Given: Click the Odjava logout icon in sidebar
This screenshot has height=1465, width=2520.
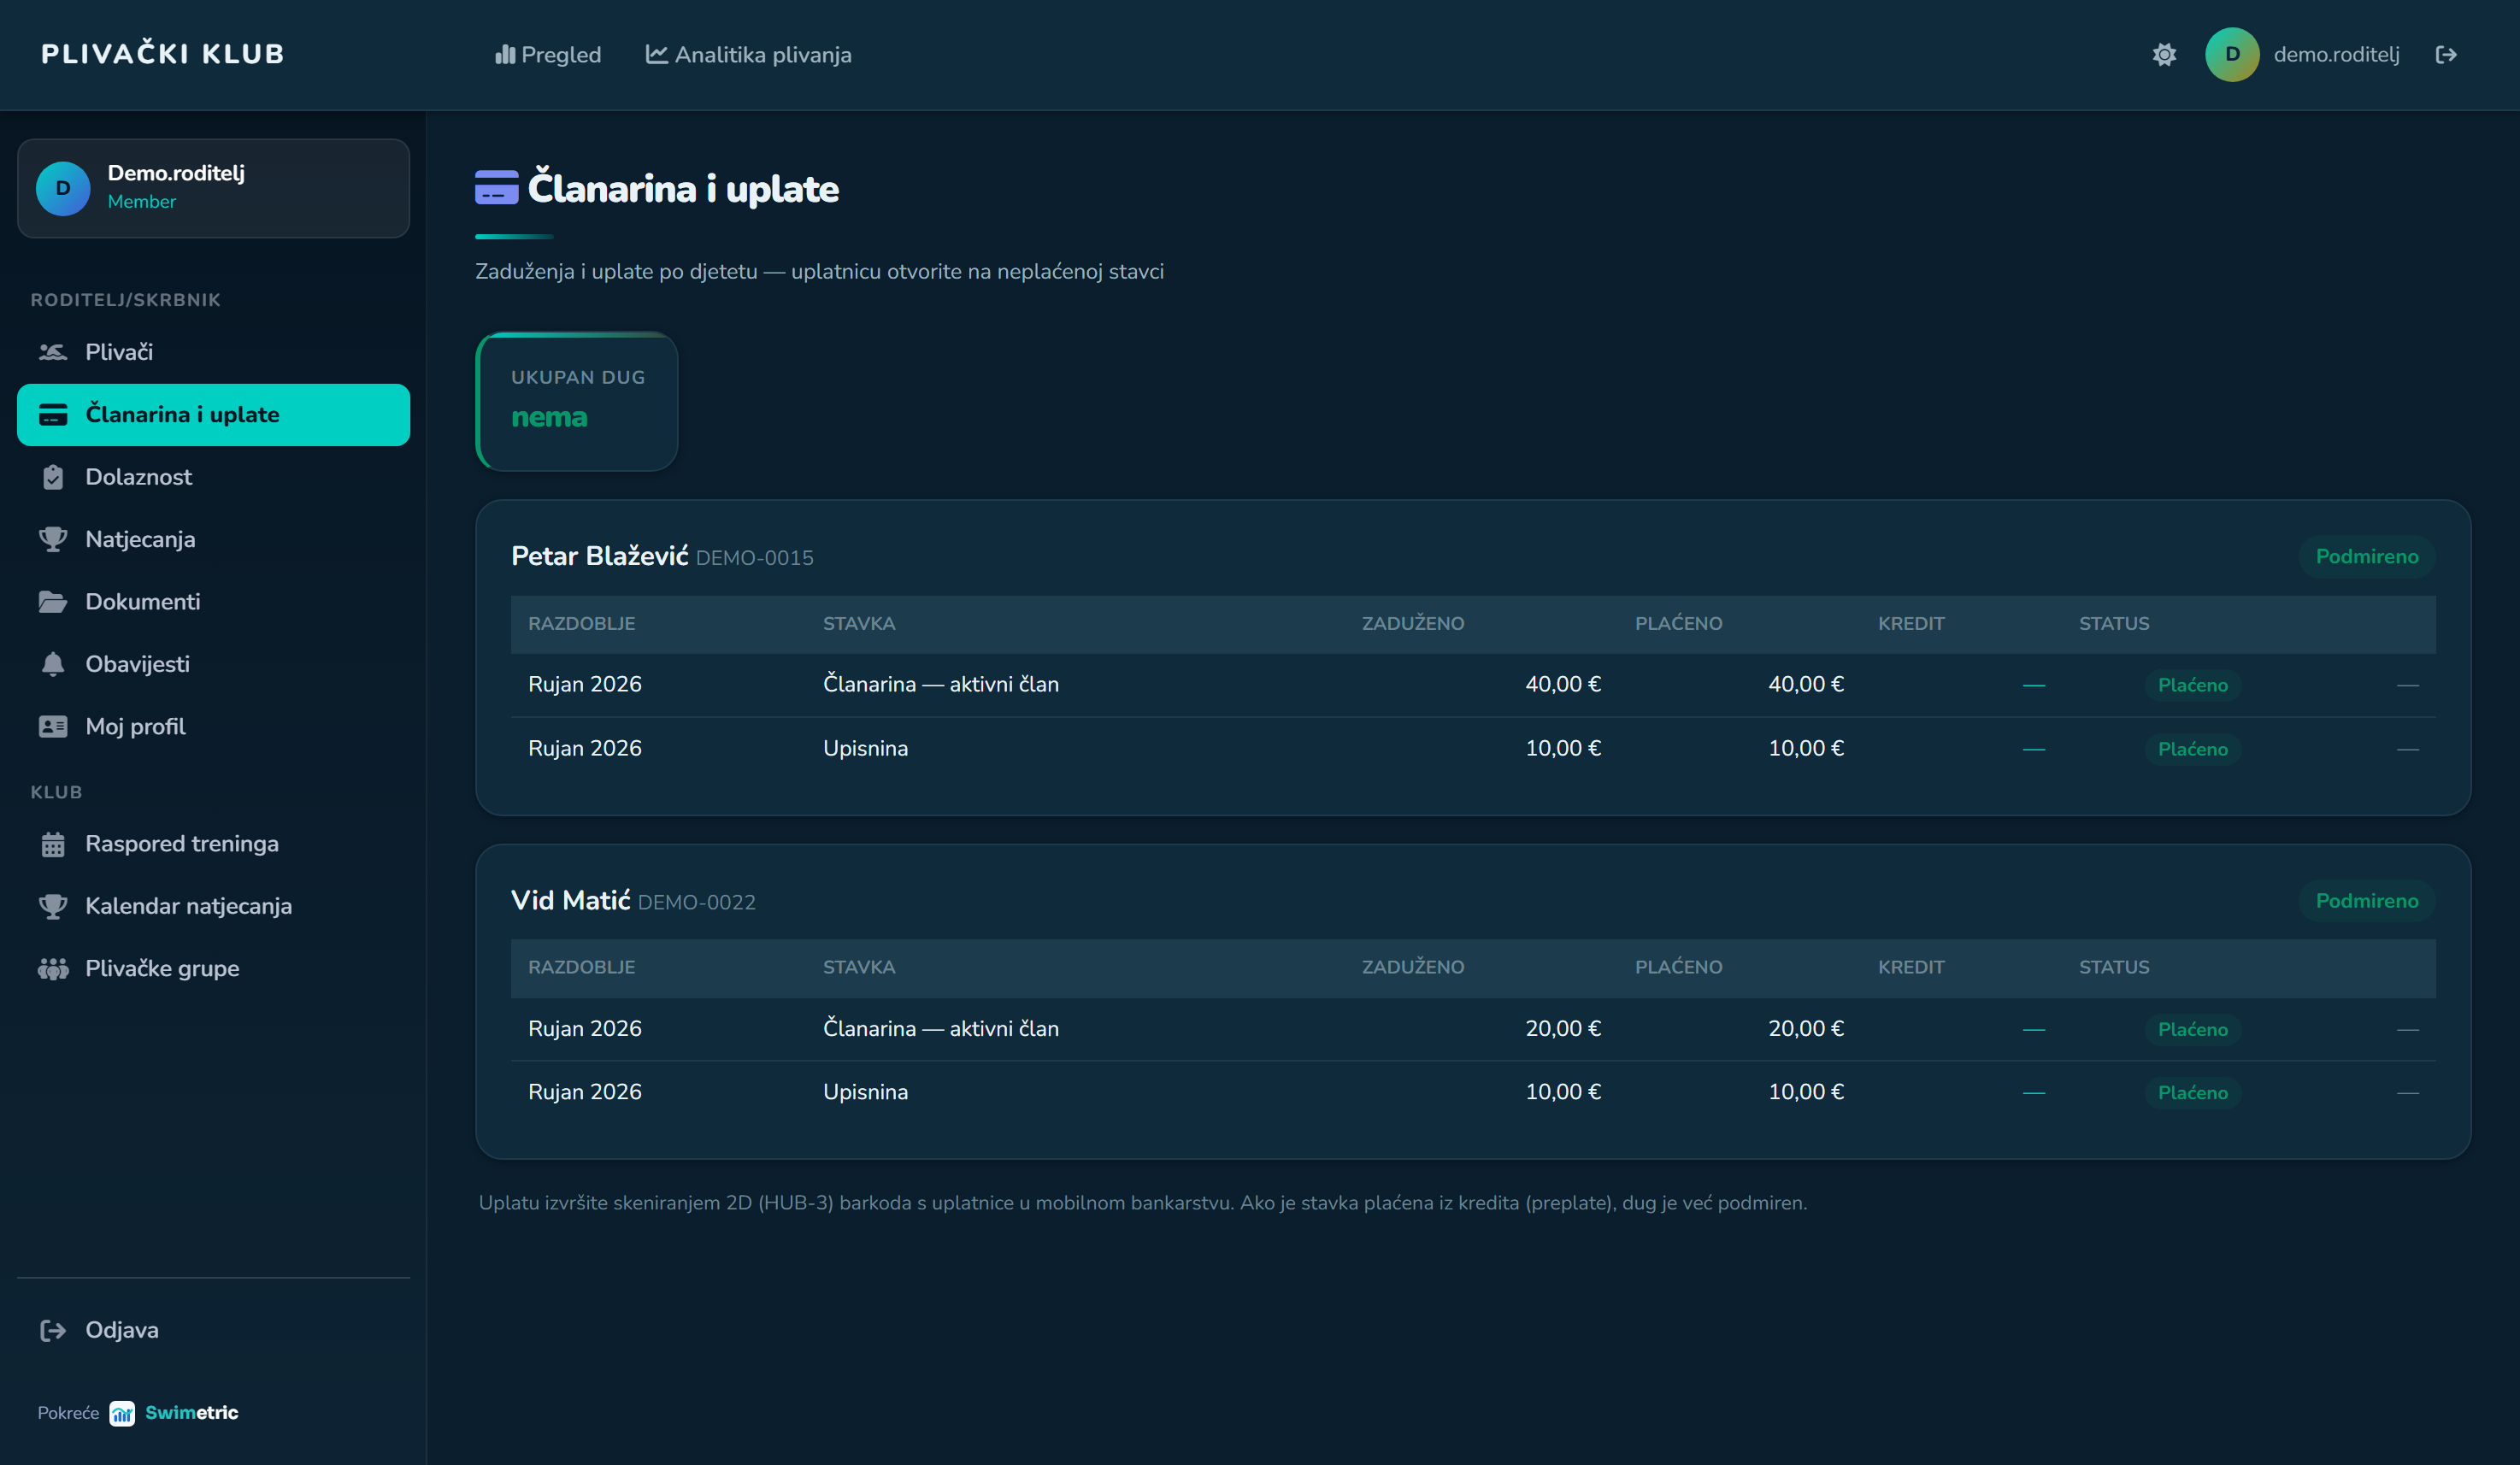Looking at the screenshot, I should [53, 1330].
